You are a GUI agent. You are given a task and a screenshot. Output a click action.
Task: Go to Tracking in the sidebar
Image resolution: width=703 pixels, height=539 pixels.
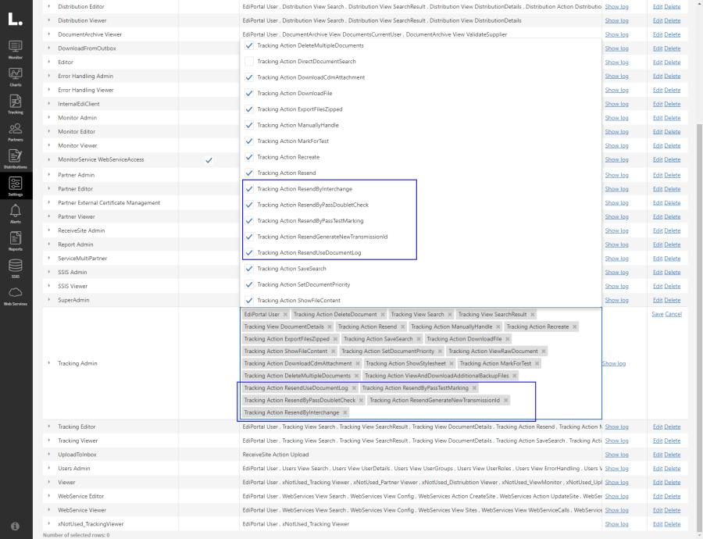click(x=16, y=103)
